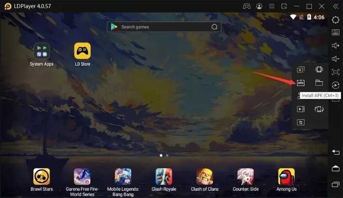Click the Wi-Fi status icon

[x=293, y=17]
